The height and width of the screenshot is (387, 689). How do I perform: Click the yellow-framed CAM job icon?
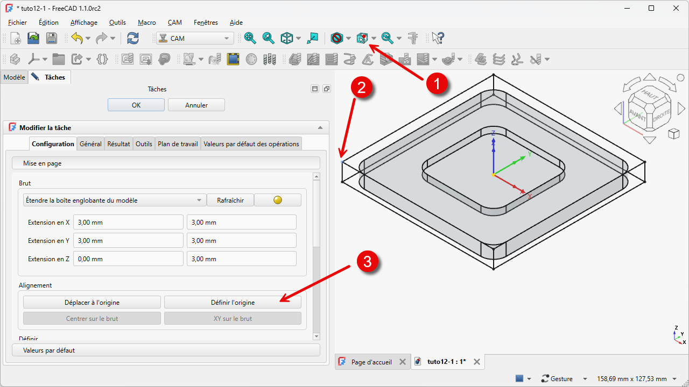233,59
